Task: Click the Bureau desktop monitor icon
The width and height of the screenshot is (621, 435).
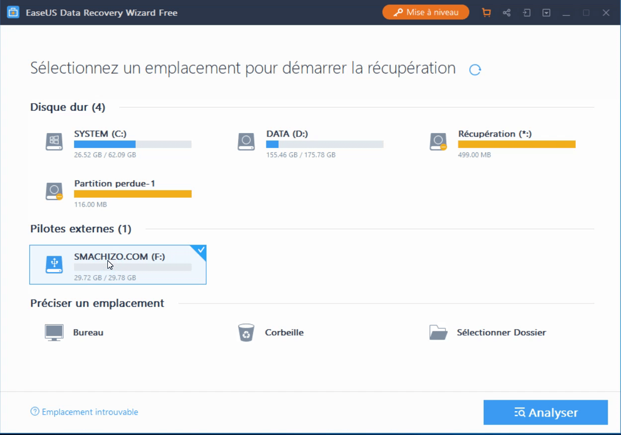Action: click(x=54, y=332)
